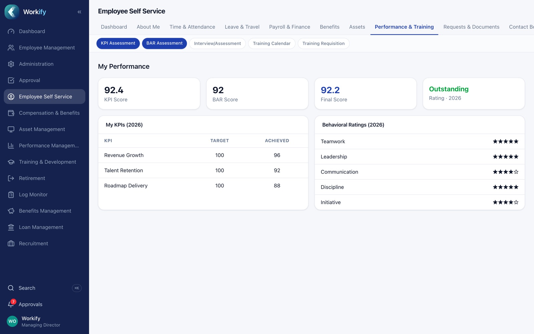Select the Performance & Training tab
The height and width of the screenshot is (334, 534).
pos(404,27)
